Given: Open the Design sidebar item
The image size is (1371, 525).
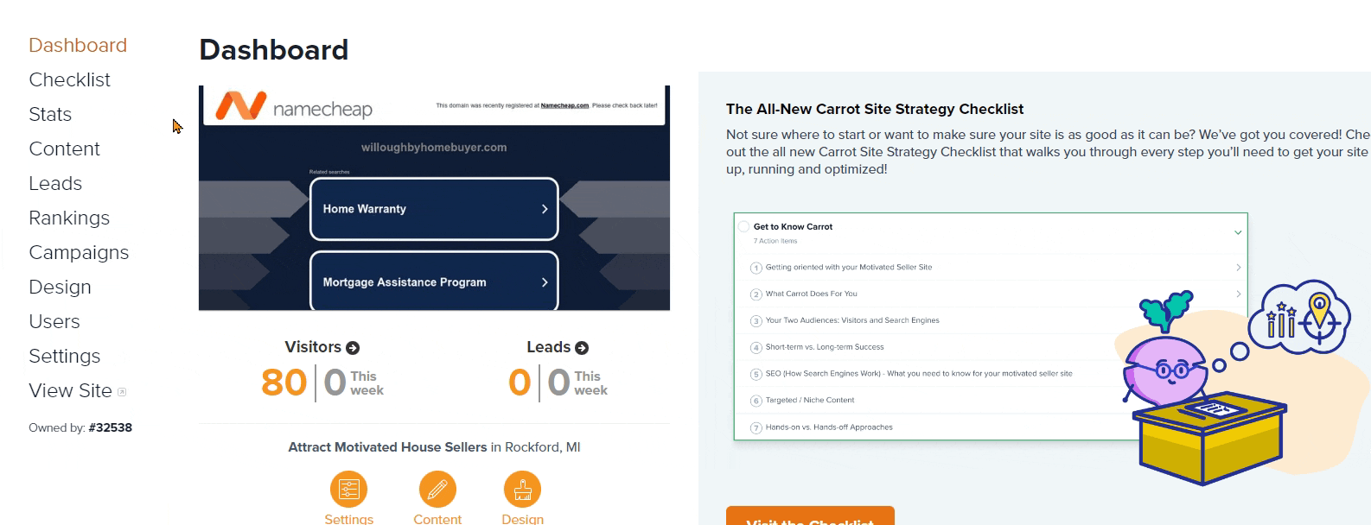Looking at the screenshot, I should (x=60, y=287).
